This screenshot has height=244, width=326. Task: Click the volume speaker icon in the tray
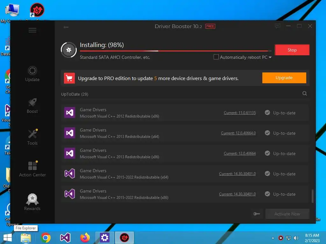point(296,238)
